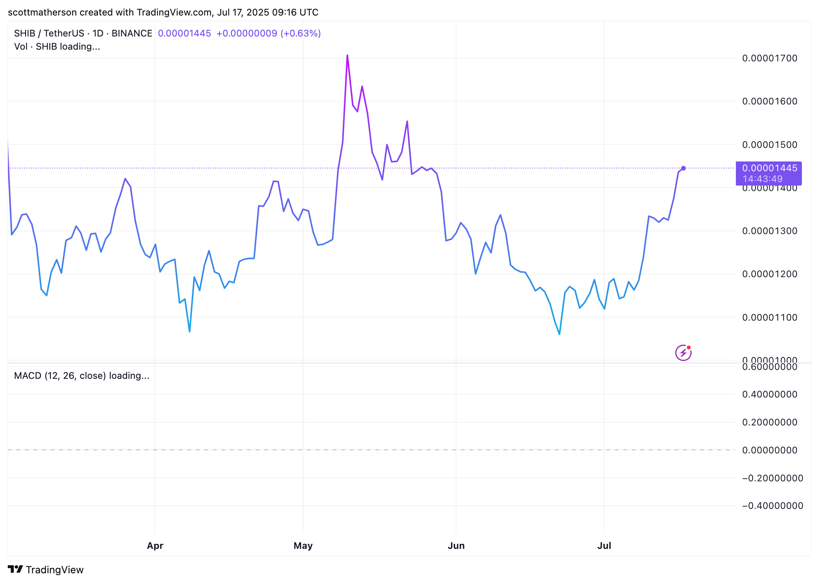This screenshot has width=819, height=583.
Task: Click the 0.00001200 price axis label
Action: pyautogui.click(x=770, y=274)
